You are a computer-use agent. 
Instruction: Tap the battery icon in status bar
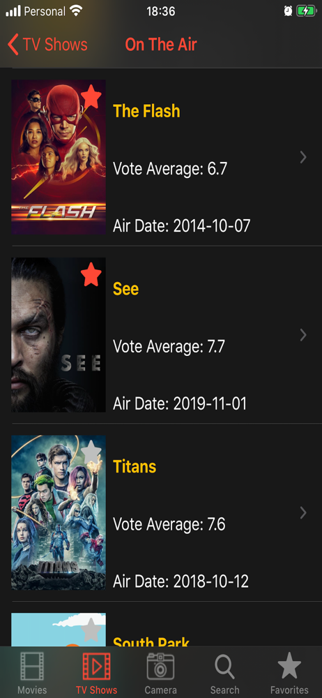(305, 11)
